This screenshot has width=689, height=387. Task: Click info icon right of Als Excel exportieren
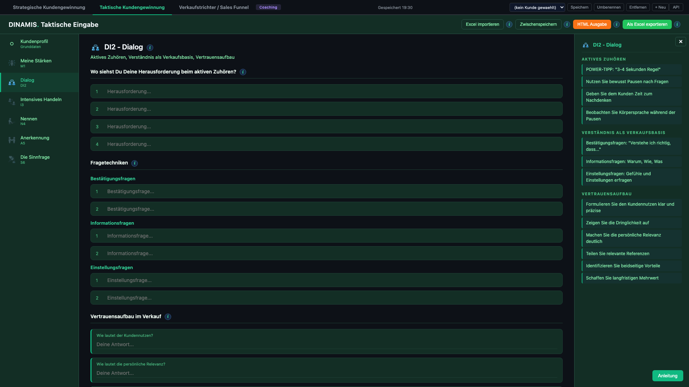click(x=677, y=24)
